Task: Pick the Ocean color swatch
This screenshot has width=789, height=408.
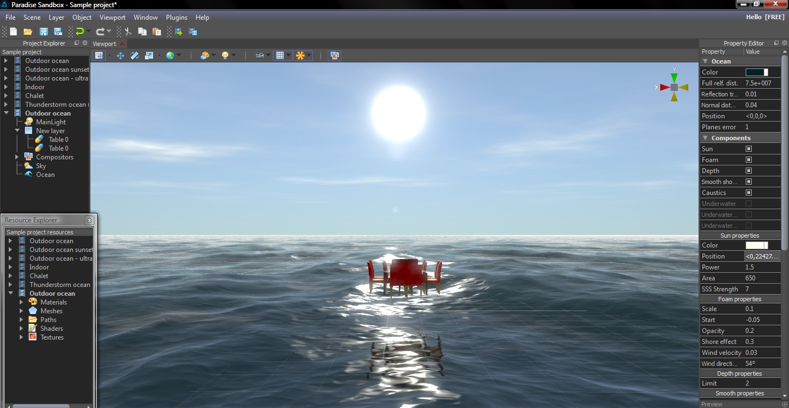Action: (x=757, y=72)
